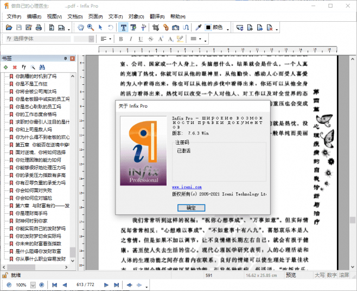The image size is (357, 291).
Task: Toggle underline text formatting
Action: (x=141, y=39)
